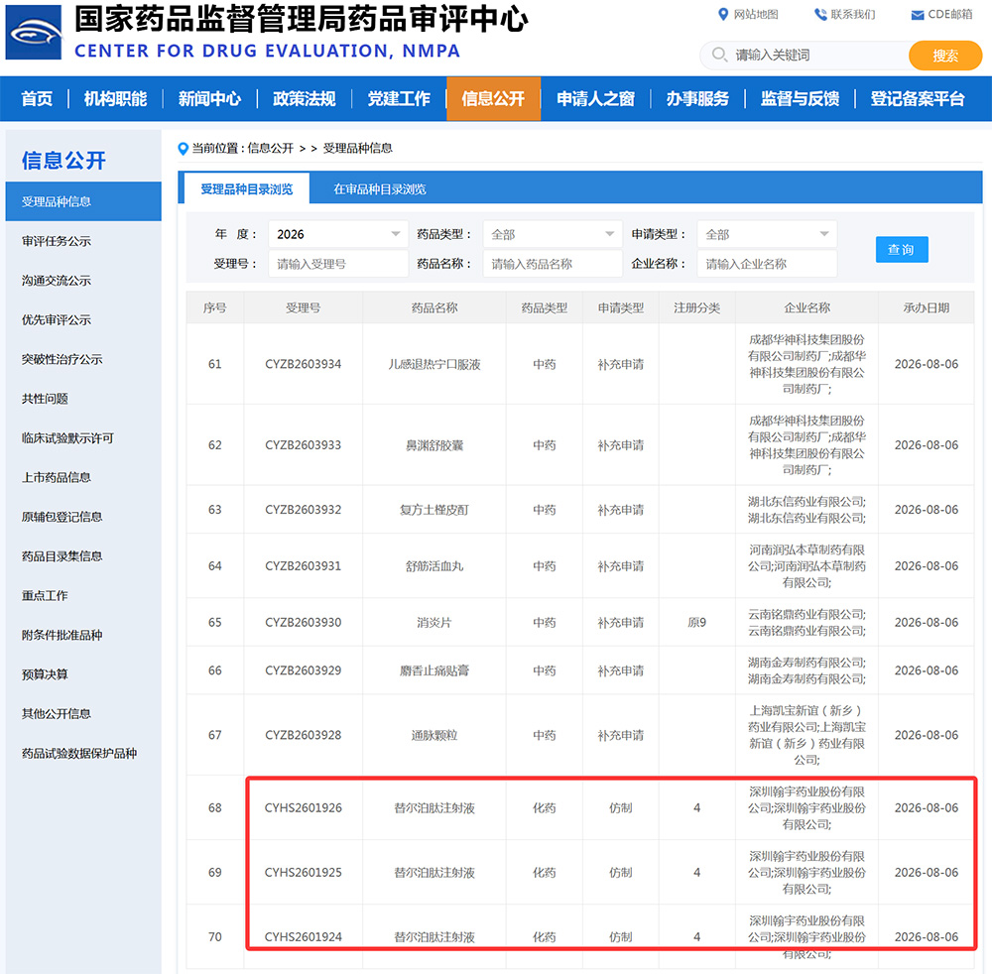Click the CDE logo icon

pos(34,33)
